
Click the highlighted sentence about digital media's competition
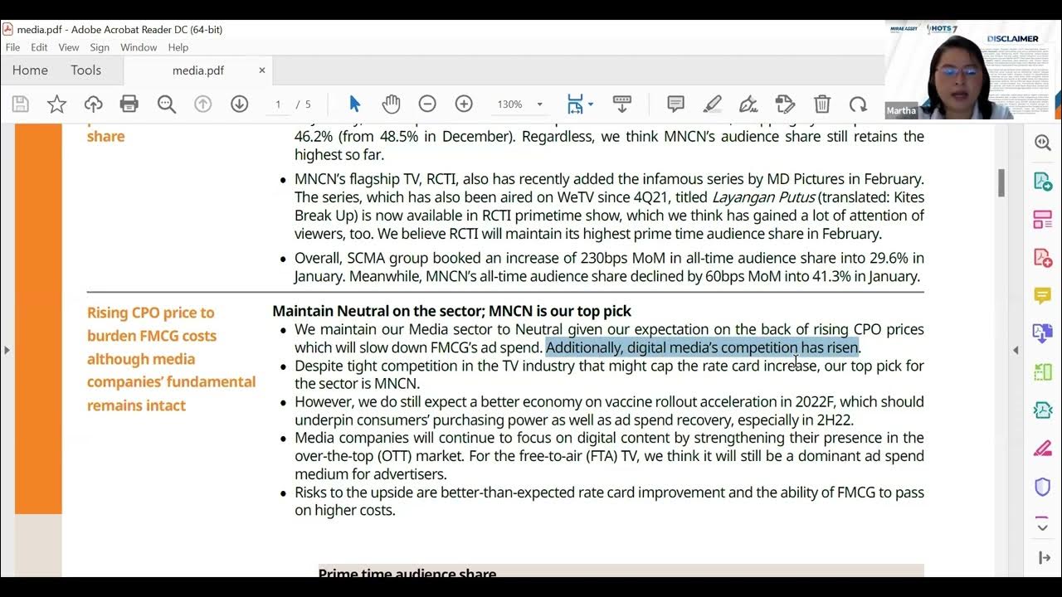tap(702, 347)
